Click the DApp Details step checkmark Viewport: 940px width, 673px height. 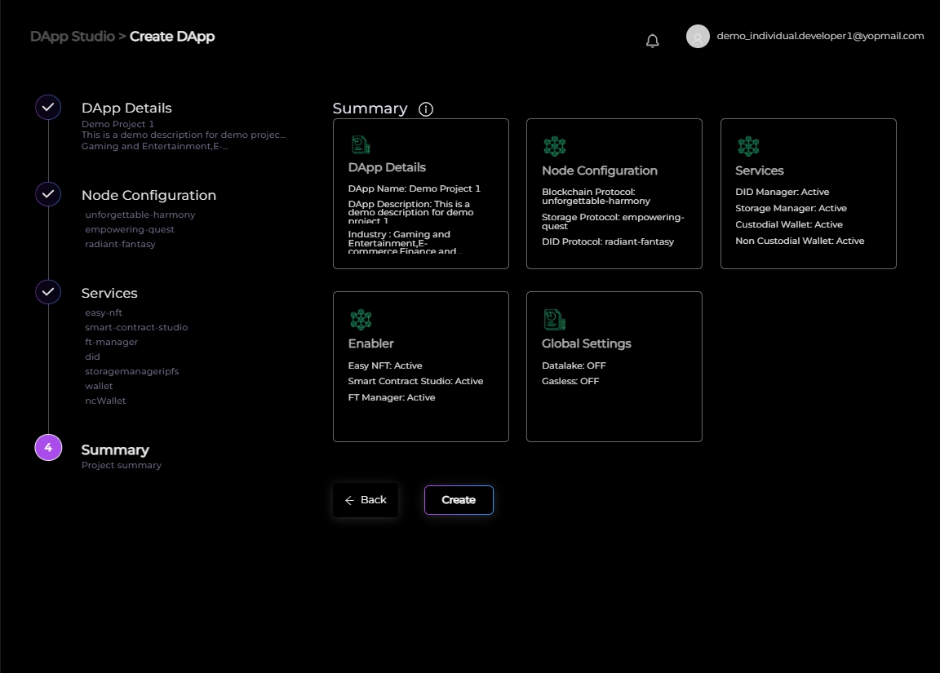[48, 108]
